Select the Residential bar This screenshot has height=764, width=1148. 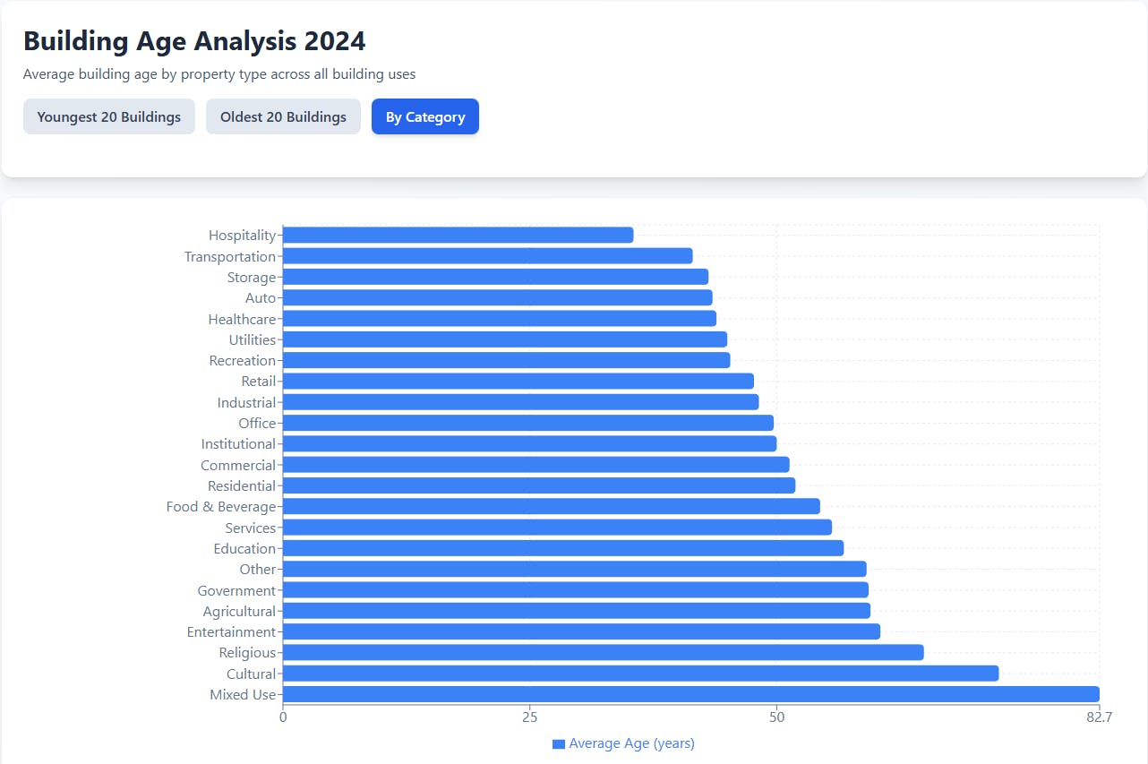(538, 485)
